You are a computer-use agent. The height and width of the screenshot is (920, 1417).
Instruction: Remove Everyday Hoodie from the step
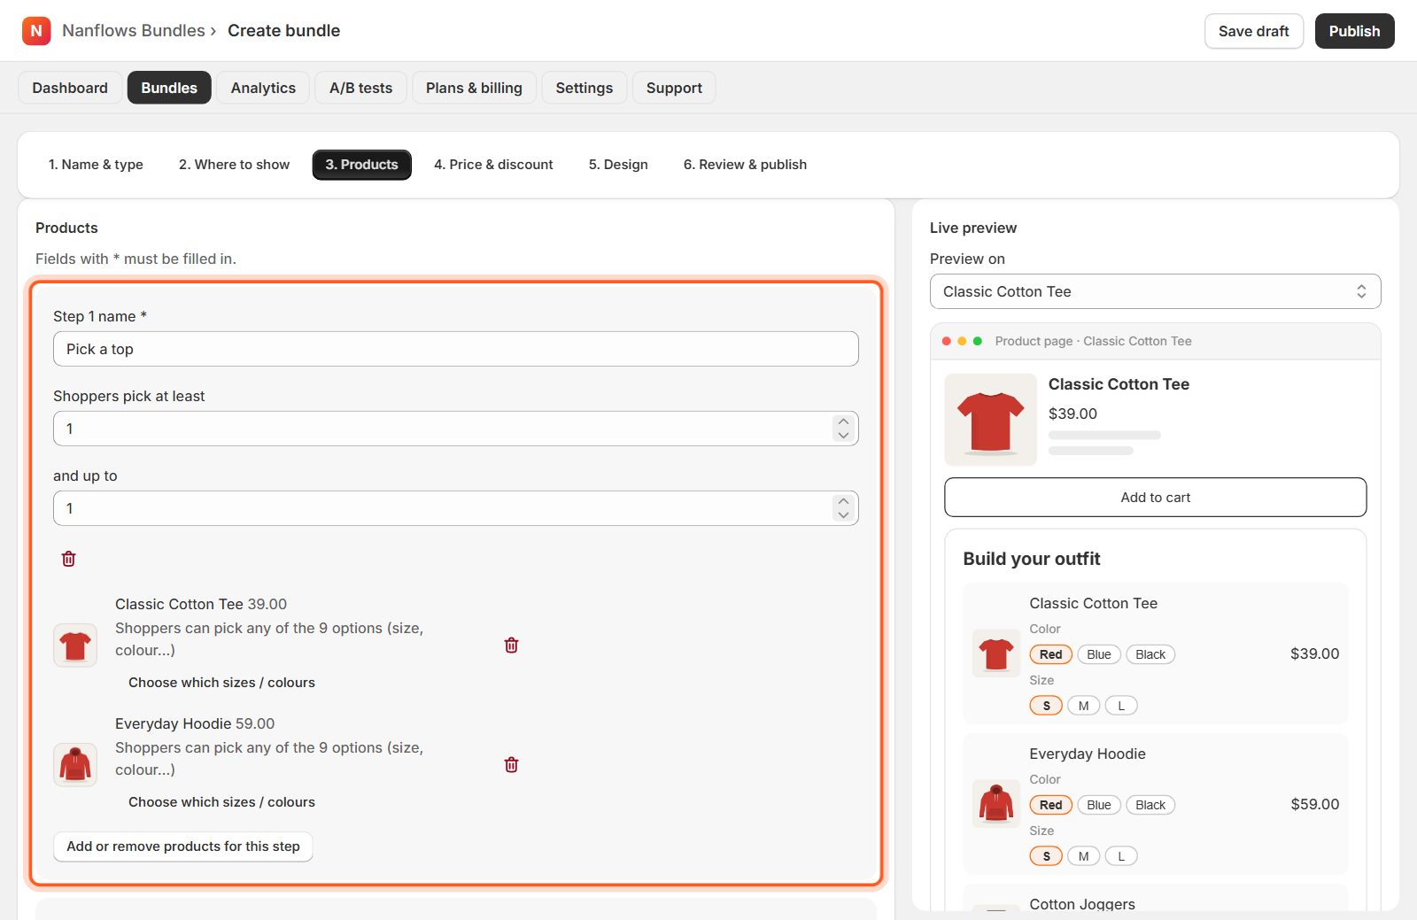point(511,765)
